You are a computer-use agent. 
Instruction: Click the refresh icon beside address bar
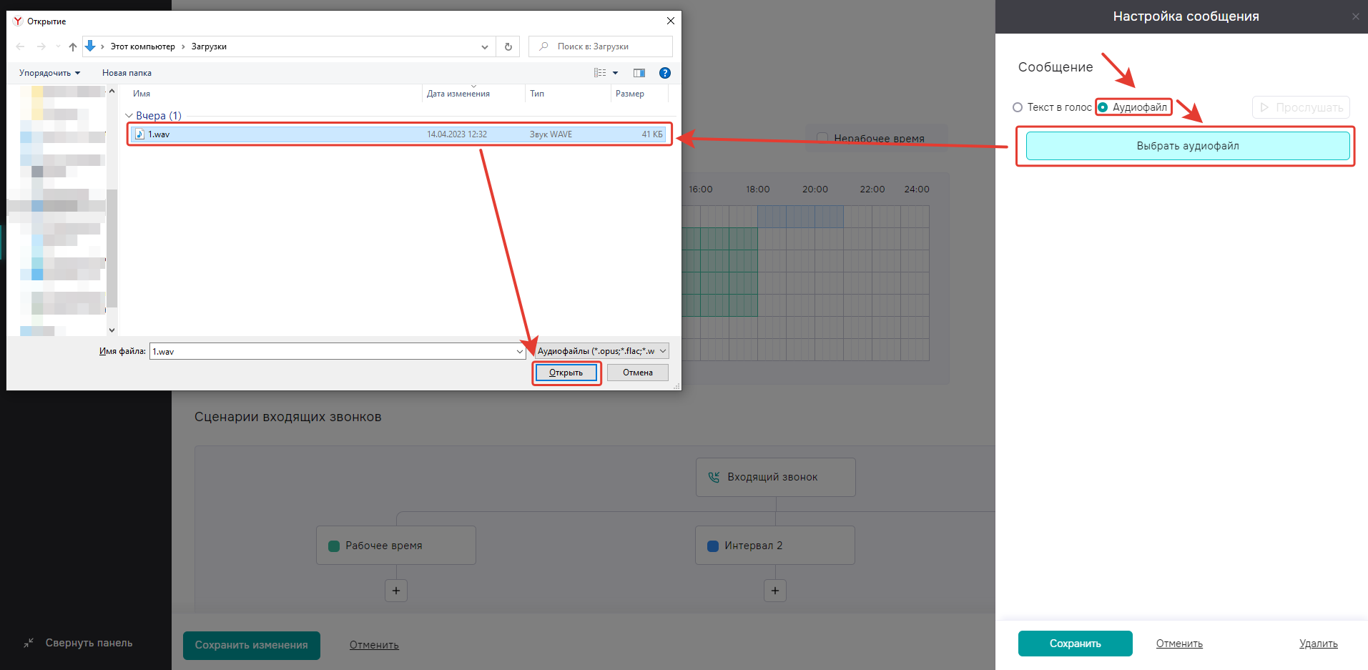click(508, 46)
